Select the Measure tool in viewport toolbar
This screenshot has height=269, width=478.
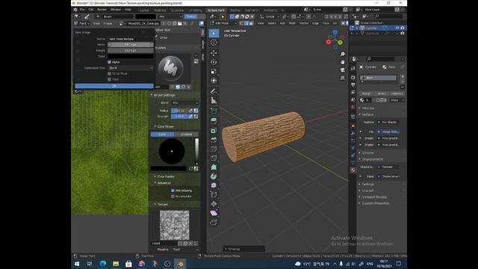pyautogui.click(x=214, y=100)
